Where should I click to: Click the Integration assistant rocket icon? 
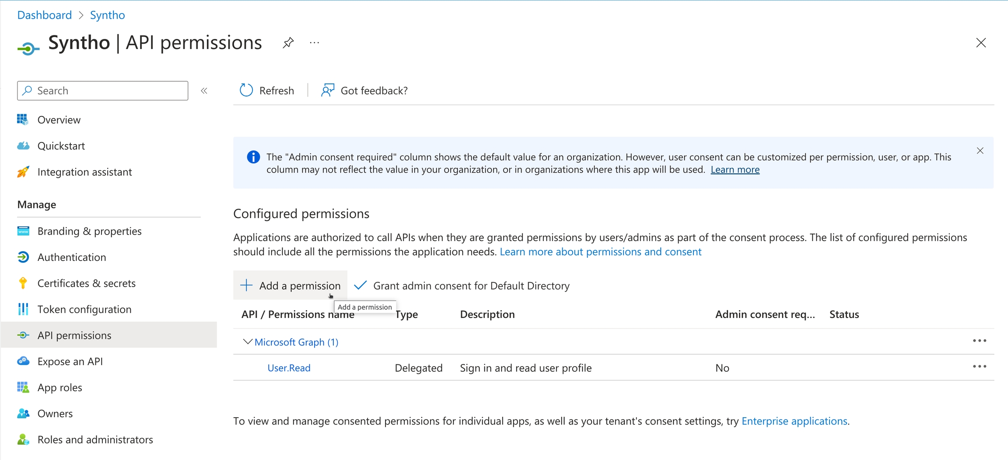[x=23, y=172]
